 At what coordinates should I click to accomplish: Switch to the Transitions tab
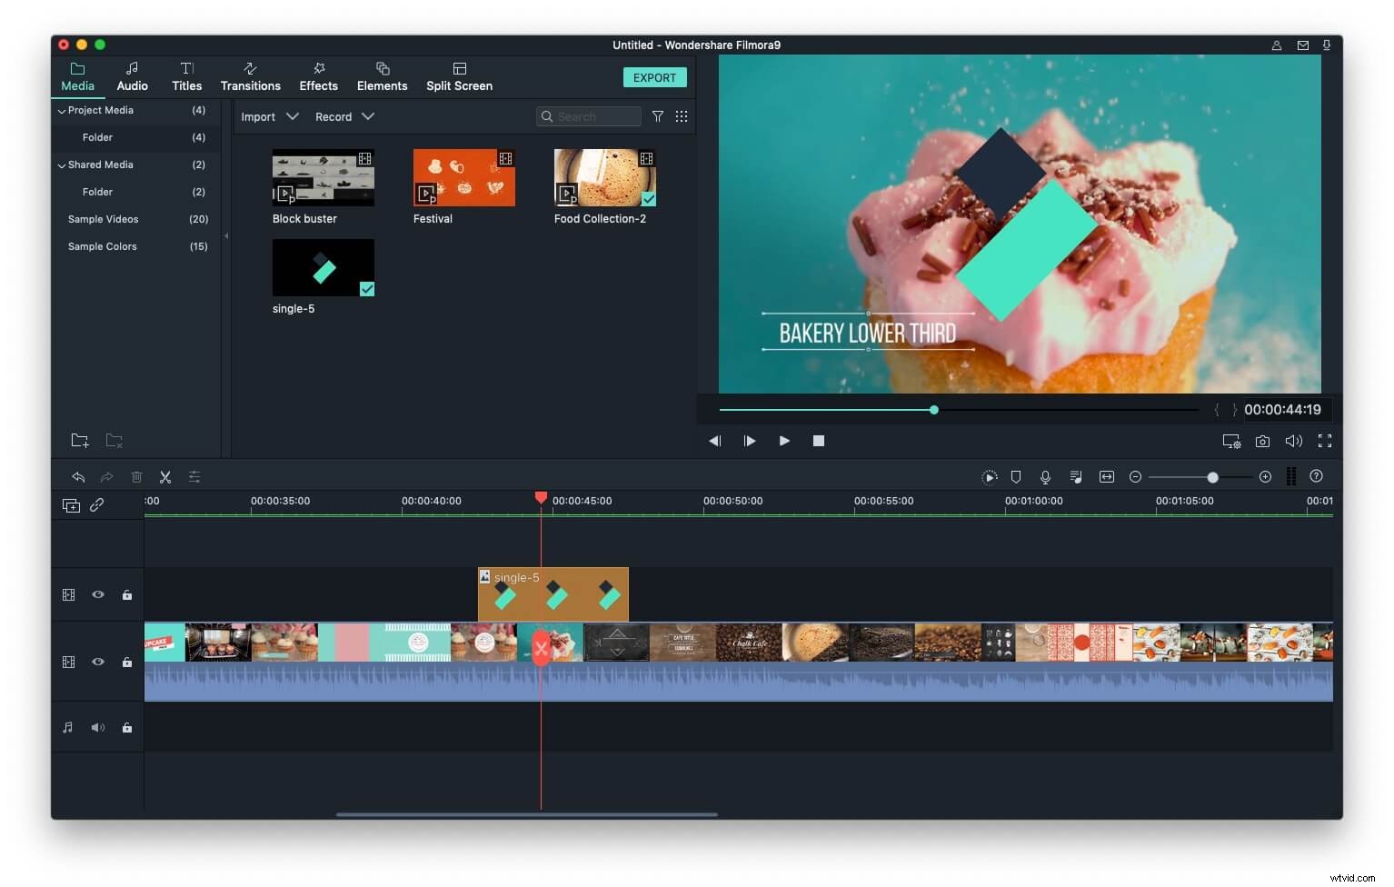[251, 76]
